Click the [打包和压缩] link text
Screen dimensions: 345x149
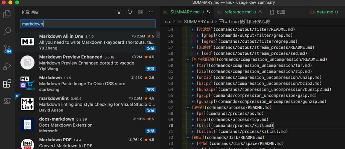pyautogui.click(x=204, y=59)
